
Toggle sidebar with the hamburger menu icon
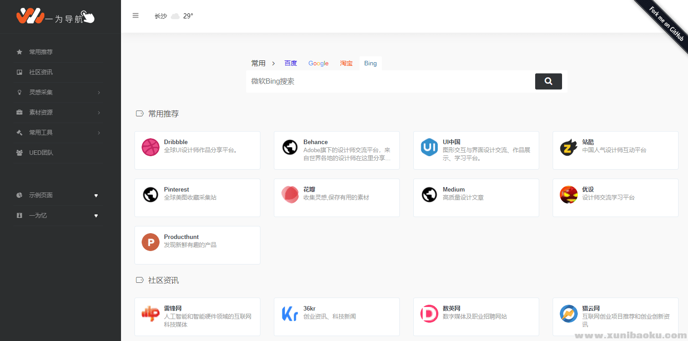(135, 16)
